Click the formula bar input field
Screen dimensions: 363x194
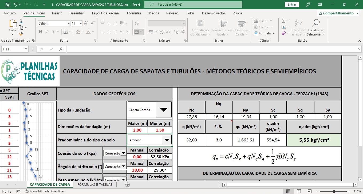tap(212, 49)
